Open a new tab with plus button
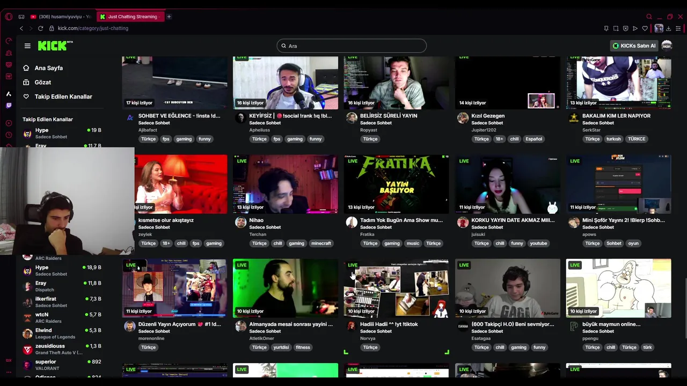 pos(169,17)
